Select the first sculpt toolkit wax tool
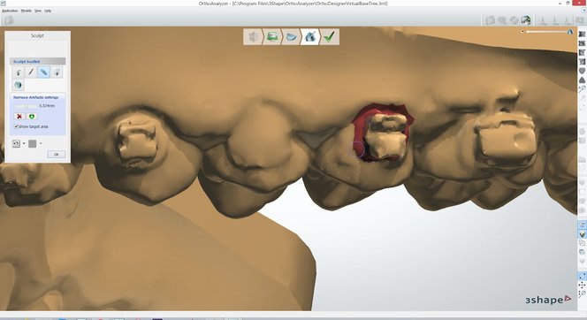587x320 pixels. (18, 72)
